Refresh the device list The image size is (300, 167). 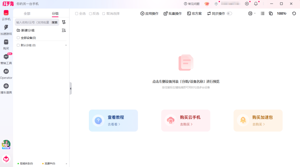pos(294,13)
